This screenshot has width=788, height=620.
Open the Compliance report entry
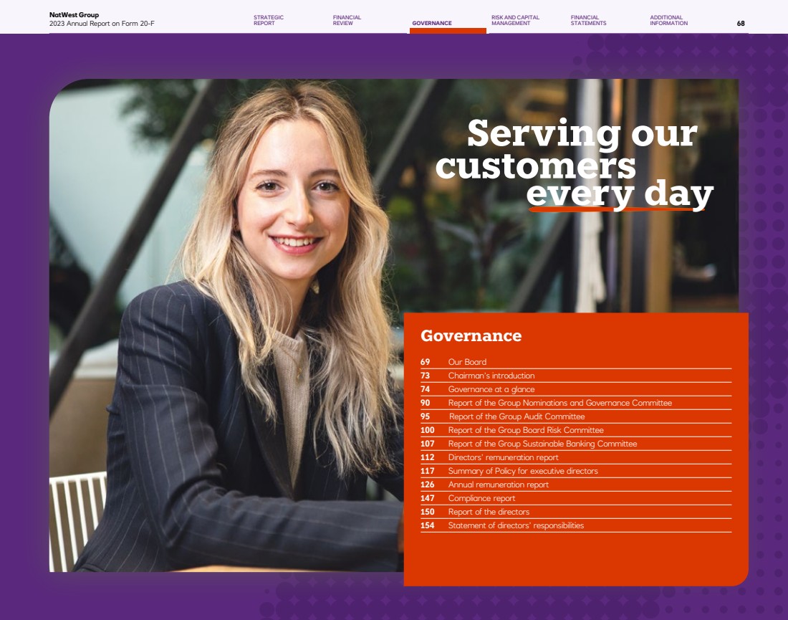[576, 498]
